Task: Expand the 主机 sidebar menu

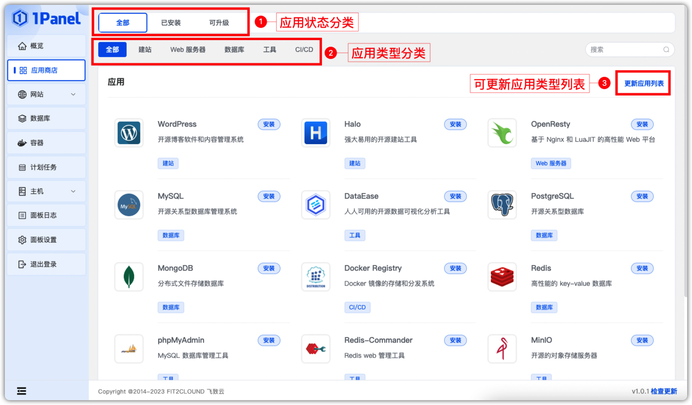Action: (x=46, y=191)
